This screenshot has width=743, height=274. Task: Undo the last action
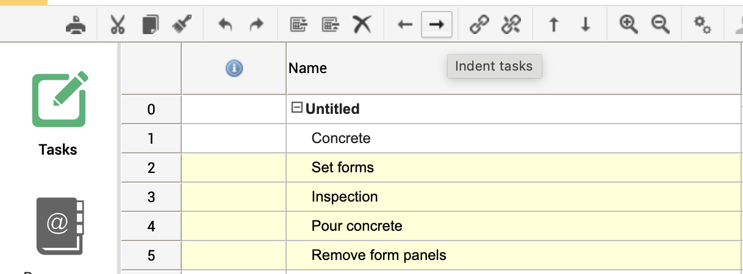point(225,24)
